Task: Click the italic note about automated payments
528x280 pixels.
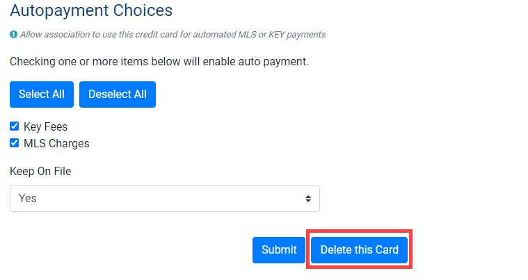Action: [173, 34]
